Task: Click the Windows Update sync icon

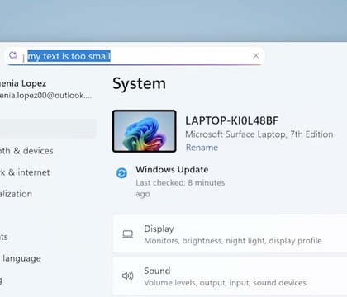Action: point(121,173)
